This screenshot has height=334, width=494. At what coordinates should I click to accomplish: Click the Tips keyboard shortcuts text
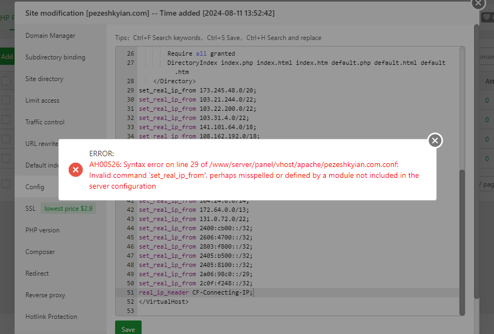coord(218,38)
